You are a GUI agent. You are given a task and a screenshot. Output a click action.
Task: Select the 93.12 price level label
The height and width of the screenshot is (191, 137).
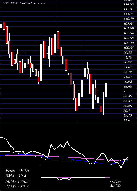[128, 72]
